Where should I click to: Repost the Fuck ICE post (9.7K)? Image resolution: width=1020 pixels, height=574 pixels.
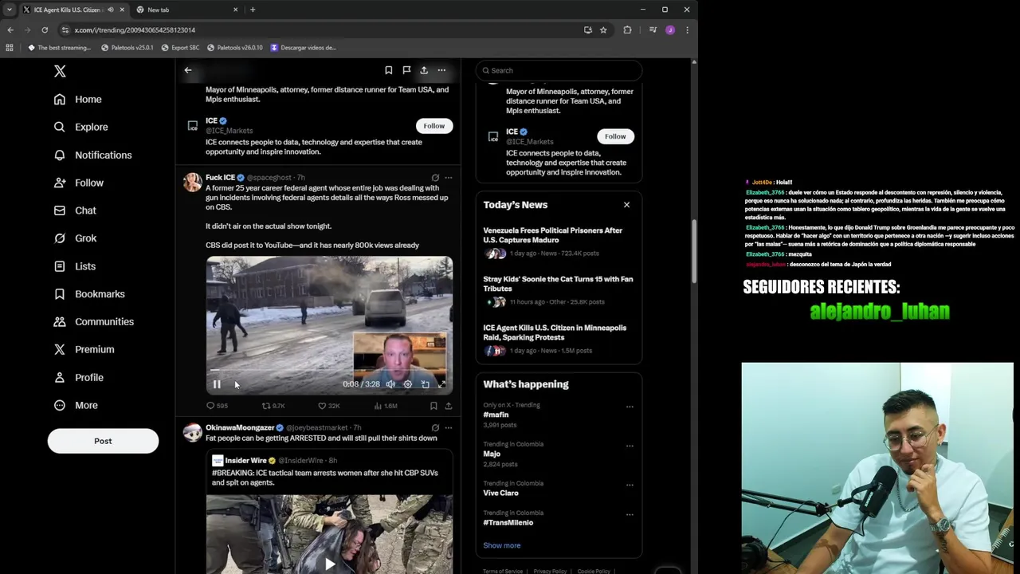click(273, 406)
